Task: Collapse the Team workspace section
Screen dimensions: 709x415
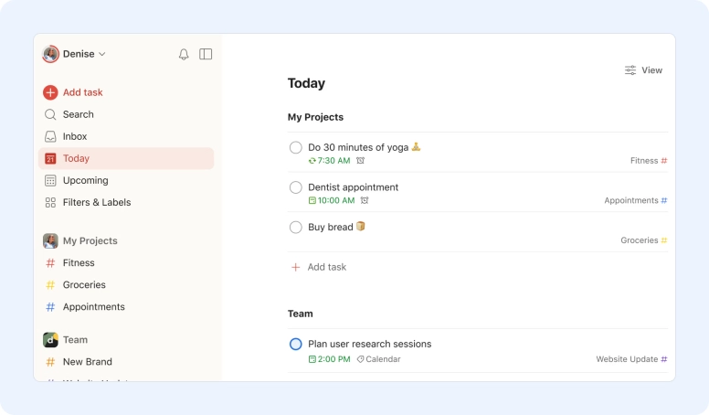Action: click(x=75, y=340)
